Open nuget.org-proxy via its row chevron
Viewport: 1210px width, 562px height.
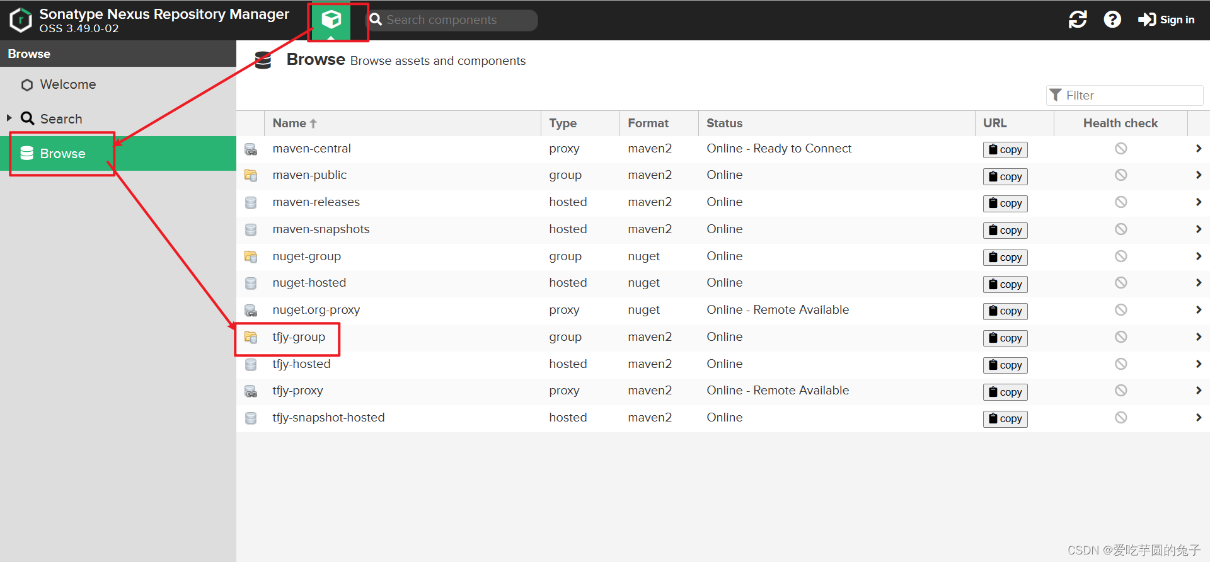[1199, 310]
